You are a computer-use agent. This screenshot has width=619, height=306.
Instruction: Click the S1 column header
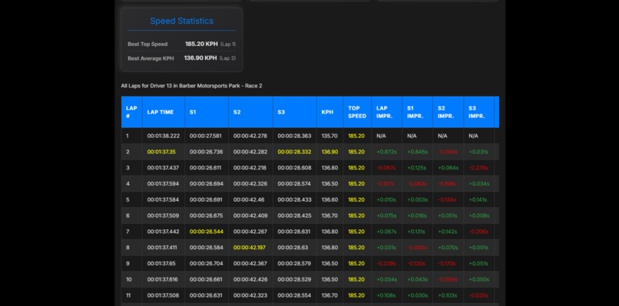207,112
